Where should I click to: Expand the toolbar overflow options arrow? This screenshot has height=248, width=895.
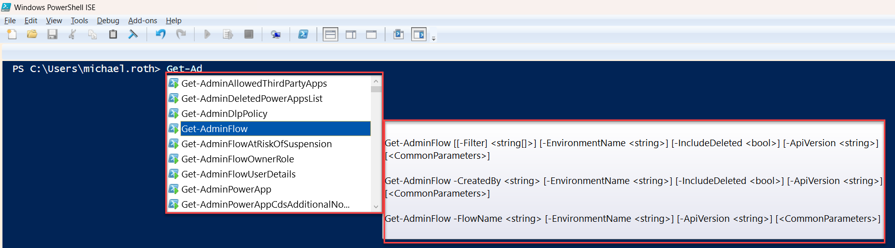[434, 38]
